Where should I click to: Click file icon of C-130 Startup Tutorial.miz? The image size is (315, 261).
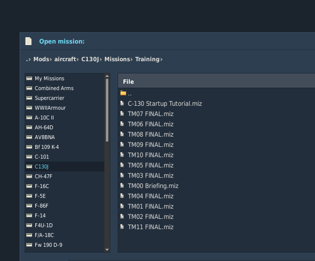[x=122, y=103]
